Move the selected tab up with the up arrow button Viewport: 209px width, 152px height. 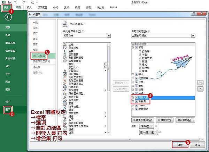pos(200,83)
